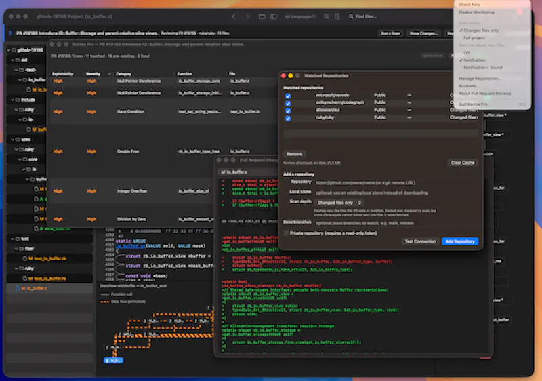
Task: Open the Scan depth dropdown in Add repository
Action: (x=339, y=203)
